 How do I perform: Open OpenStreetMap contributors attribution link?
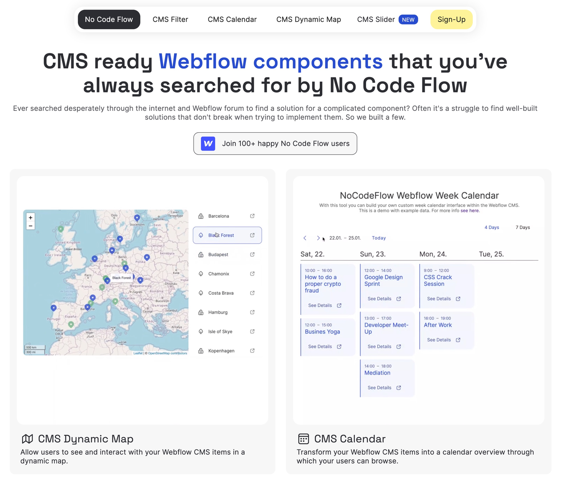click(168, 353)
